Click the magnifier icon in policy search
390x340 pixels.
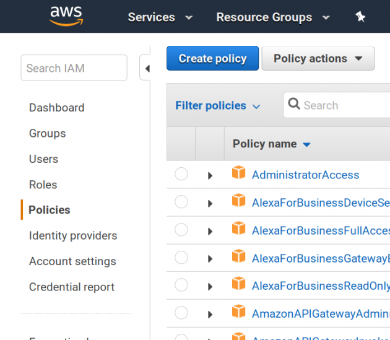[294, 103]
